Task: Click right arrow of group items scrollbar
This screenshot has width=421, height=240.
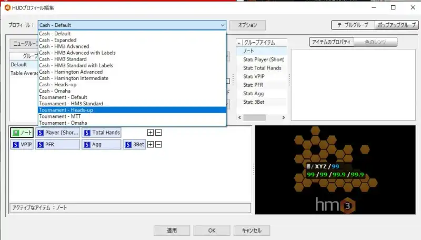Action: tap(284, 118)
